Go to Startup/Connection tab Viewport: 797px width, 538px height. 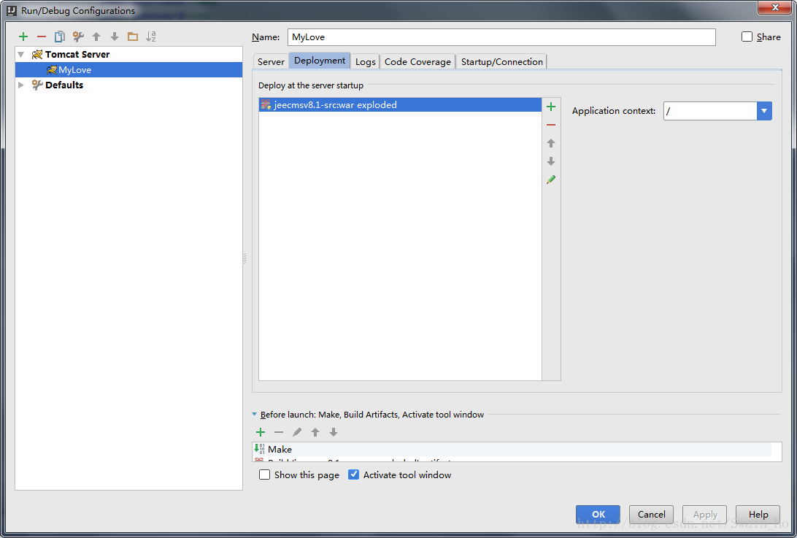click(501, 61)
